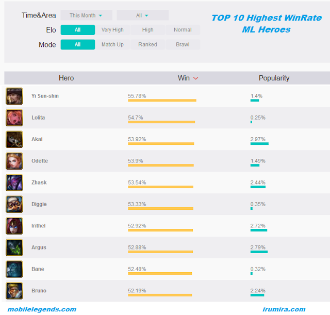Click the Bruno hero name
Viewport: 330px width, 315px height.
(39, 291)
